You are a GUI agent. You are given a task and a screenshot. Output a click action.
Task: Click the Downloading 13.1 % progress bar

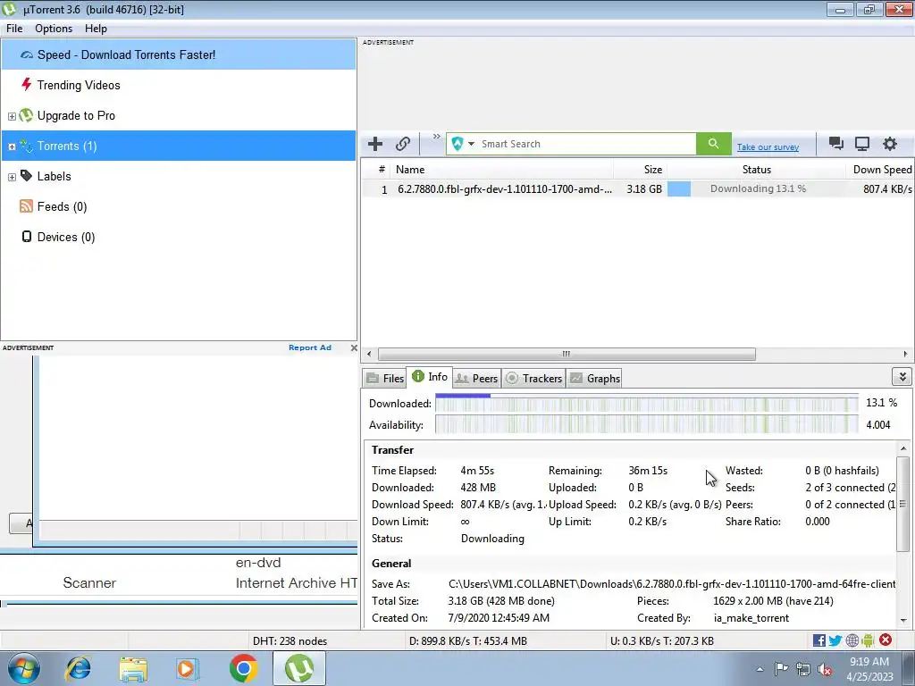(x=756, y=189)
